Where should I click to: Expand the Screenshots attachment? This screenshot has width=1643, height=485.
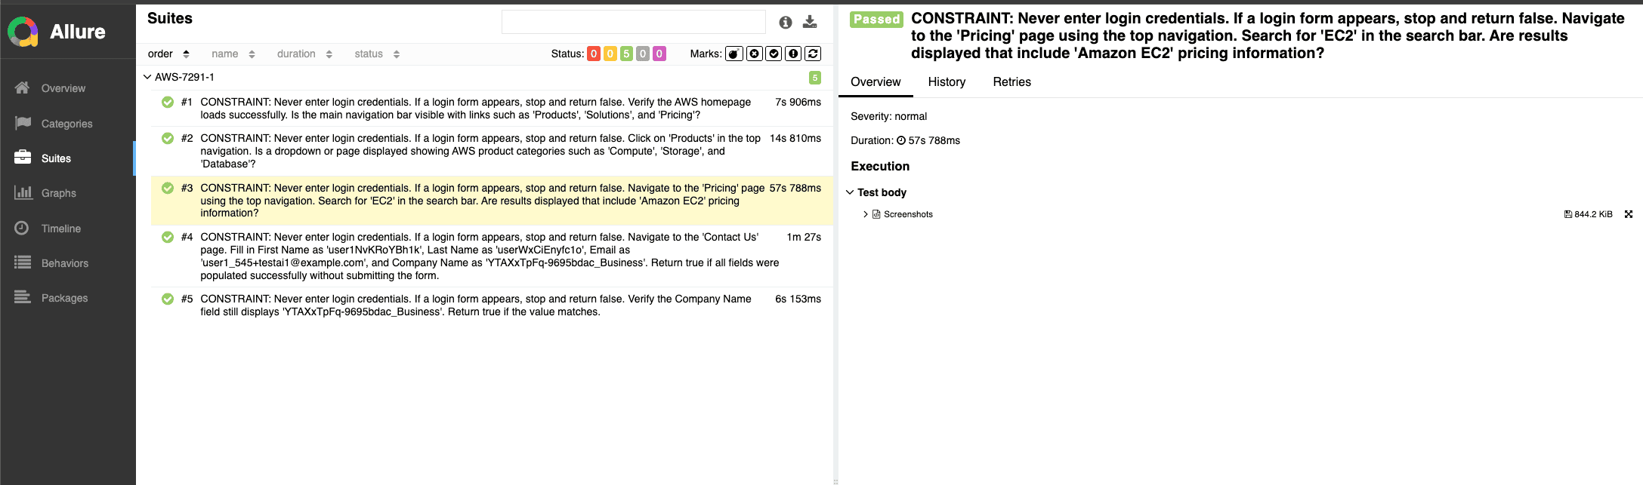[866, 214]
